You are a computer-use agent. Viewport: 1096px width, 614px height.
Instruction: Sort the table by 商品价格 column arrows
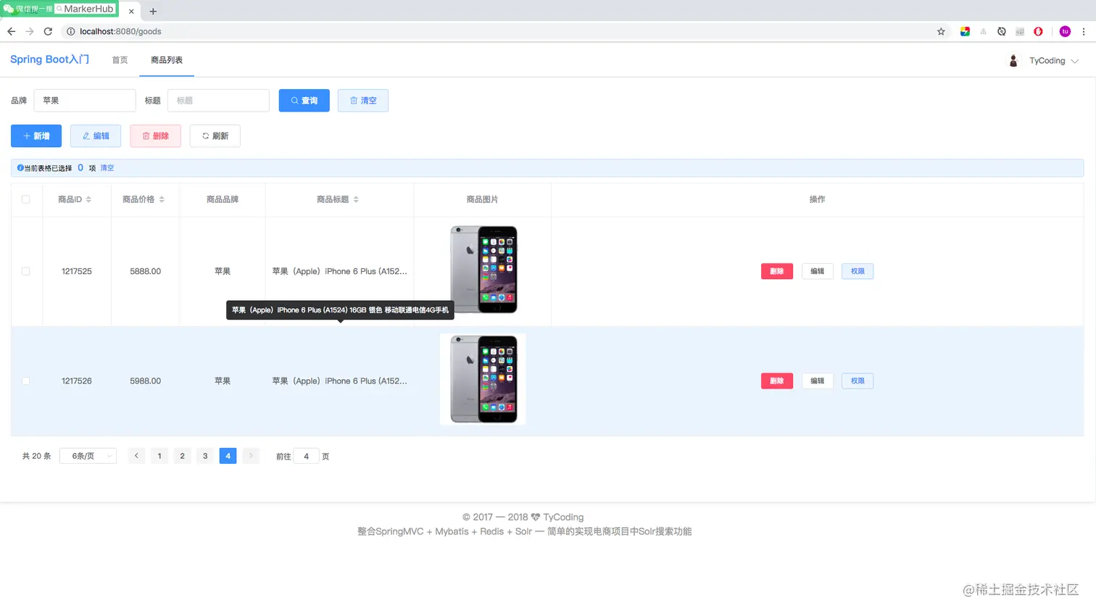[162, 199]
